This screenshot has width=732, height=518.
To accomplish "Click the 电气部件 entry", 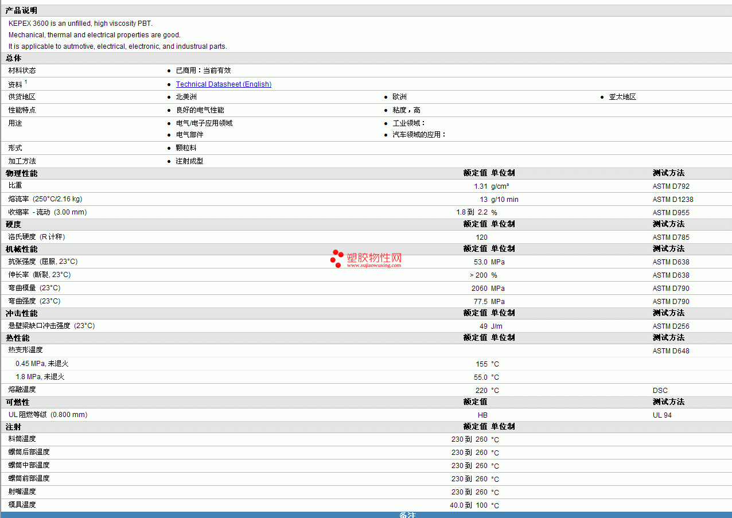I will pyautogui.click(x=189, y=135).
